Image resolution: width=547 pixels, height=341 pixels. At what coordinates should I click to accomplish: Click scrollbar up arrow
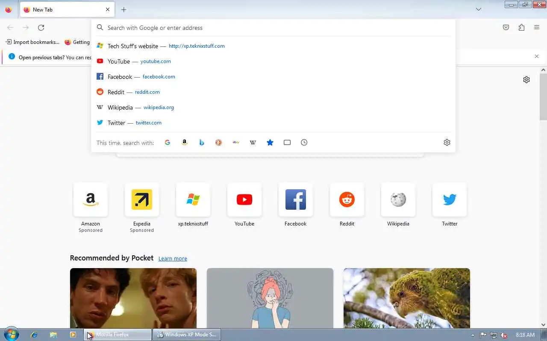click(x=543, y=69)
